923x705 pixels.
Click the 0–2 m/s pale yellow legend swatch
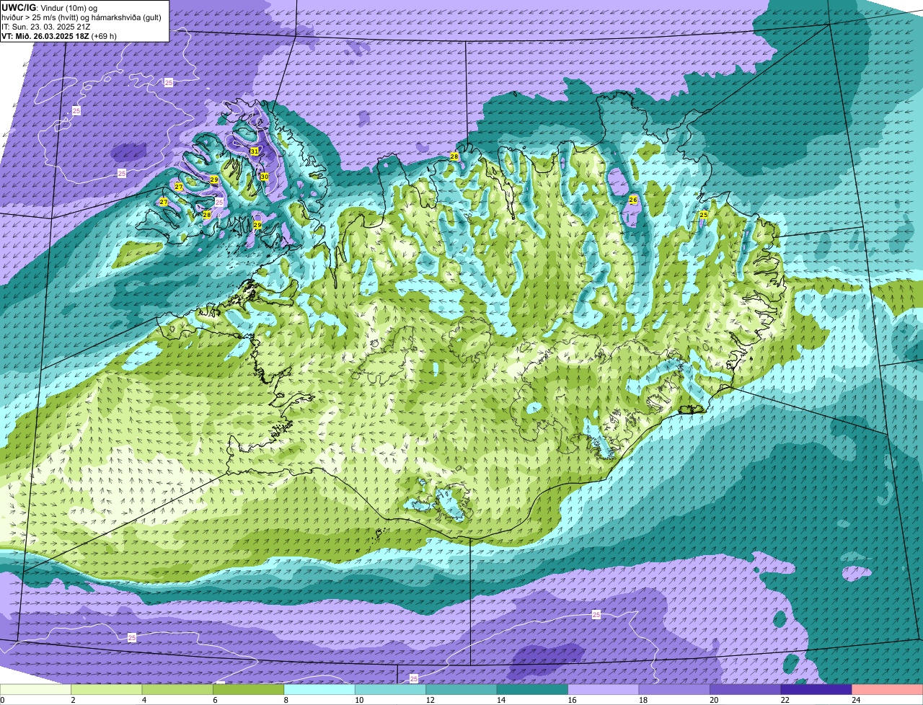37,689
